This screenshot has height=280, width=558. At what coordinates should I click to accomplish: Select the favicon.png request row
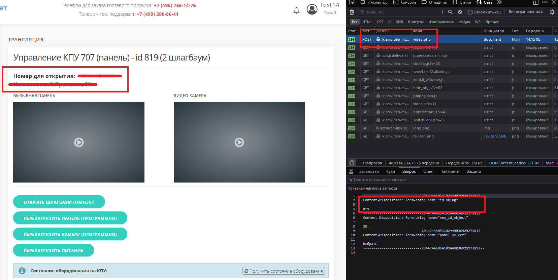[452, 136]
